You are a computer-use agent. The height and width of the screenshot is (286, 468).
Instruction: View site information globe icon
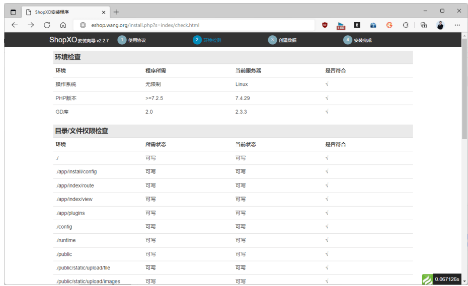pos(83,25)
